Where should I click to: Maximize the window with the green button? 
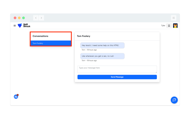point(23,18)
